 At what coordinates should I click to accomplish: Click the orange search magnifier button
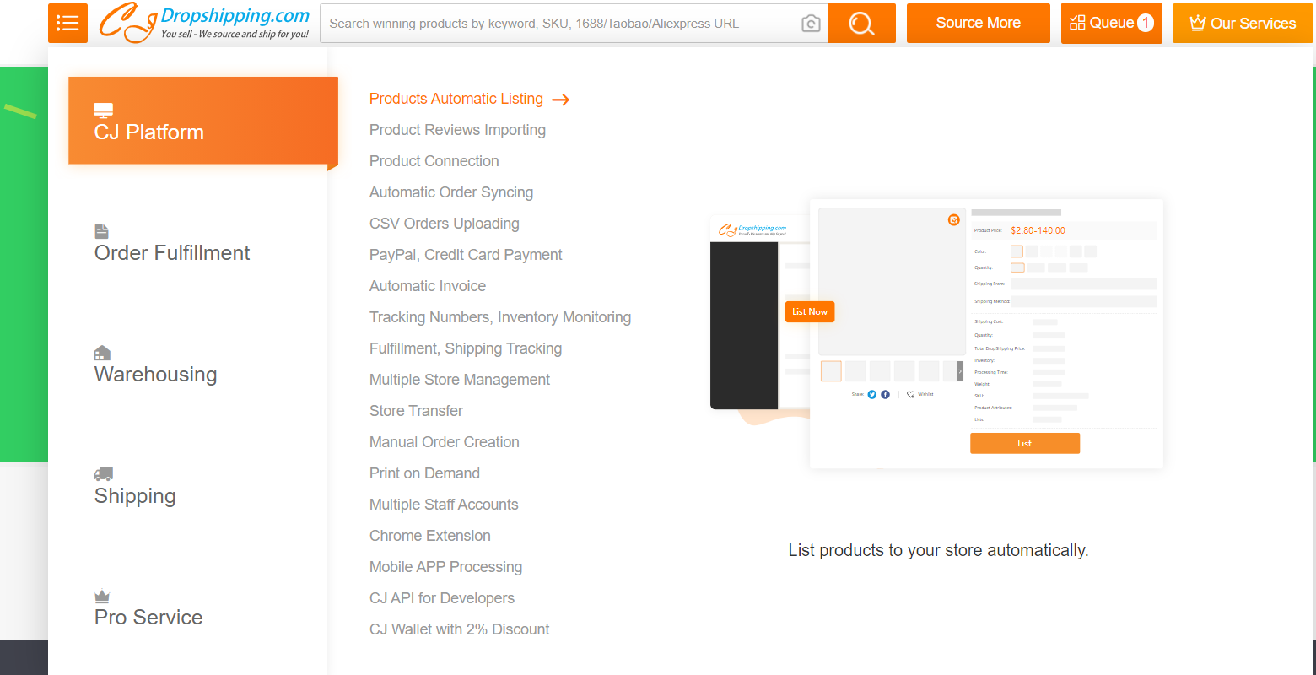pyautogui.click(x=861, y=23)
